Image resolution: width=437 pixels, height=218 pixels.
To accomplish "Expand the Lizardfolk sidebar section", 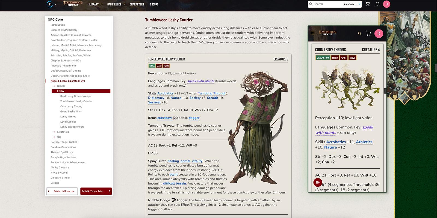I will 55,132.
